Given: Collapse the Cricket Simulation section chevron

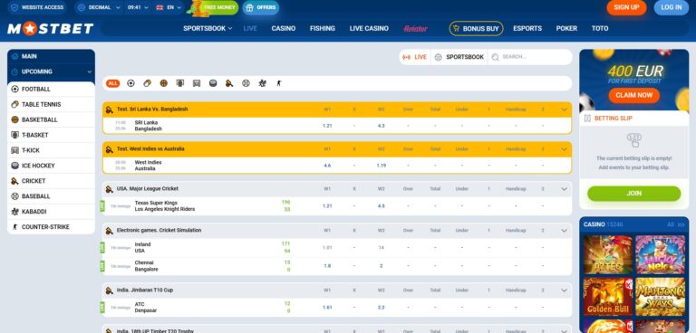Looking at the screenshot, I should pyautogui.click(x=565, y=231).
